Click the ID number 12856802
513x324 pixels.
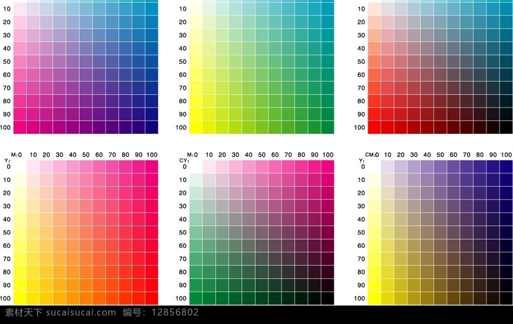(x=175, y=312)
